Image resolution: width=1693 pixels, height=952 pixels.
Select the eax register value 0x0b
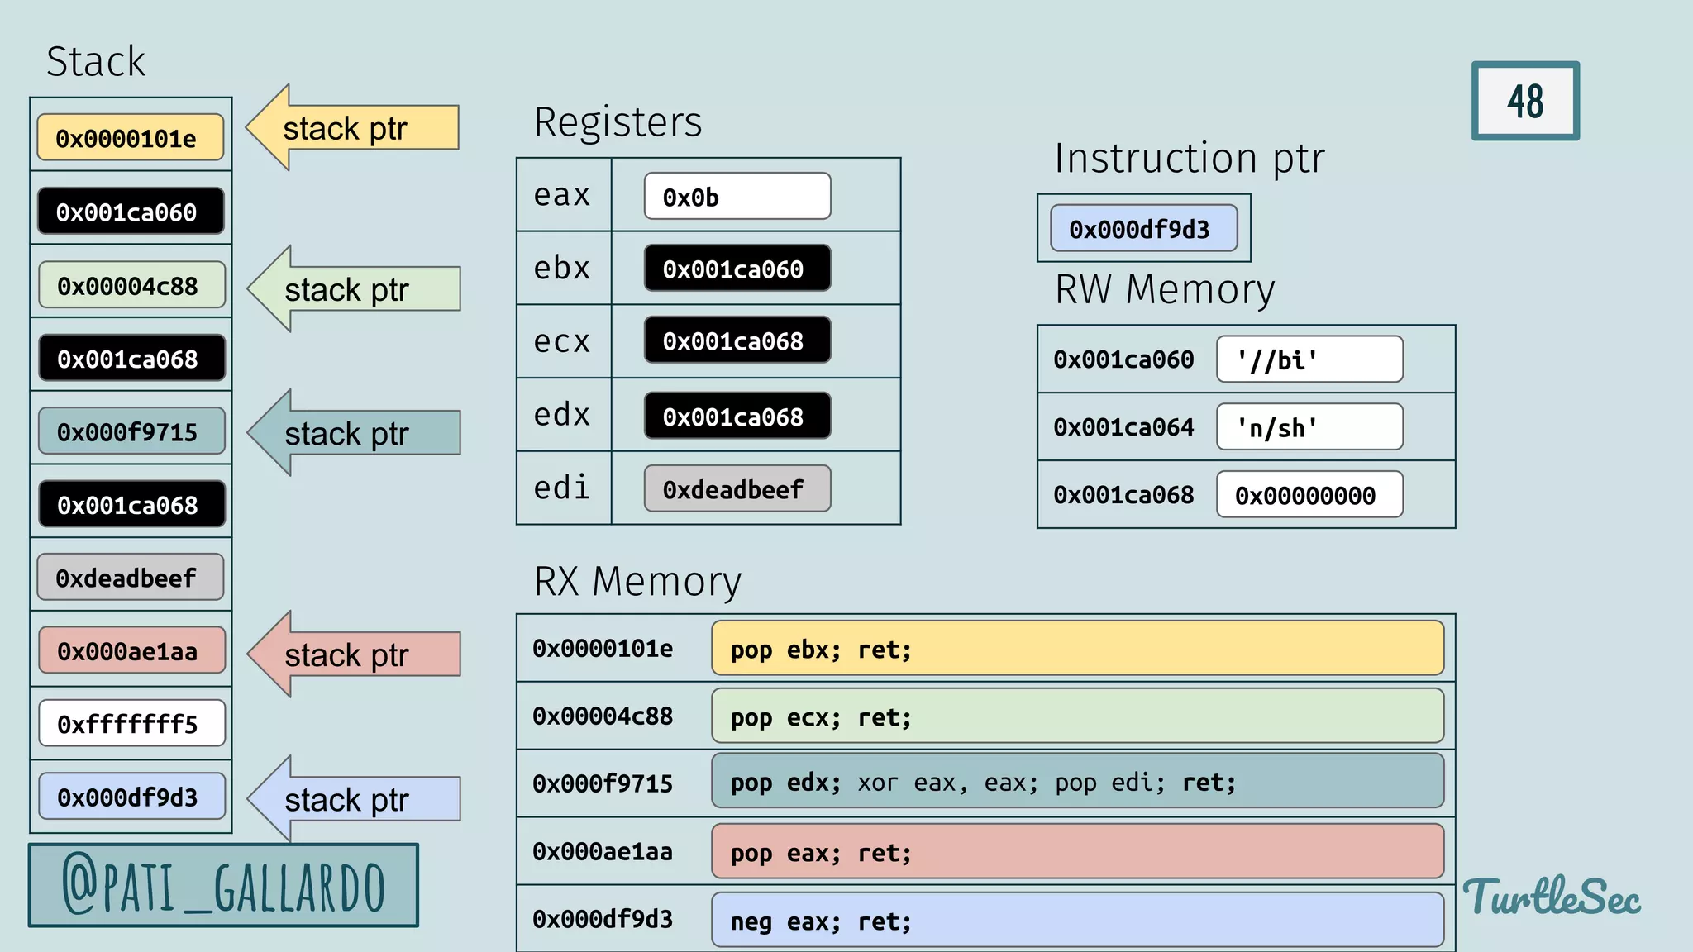(x=737, y=197)
